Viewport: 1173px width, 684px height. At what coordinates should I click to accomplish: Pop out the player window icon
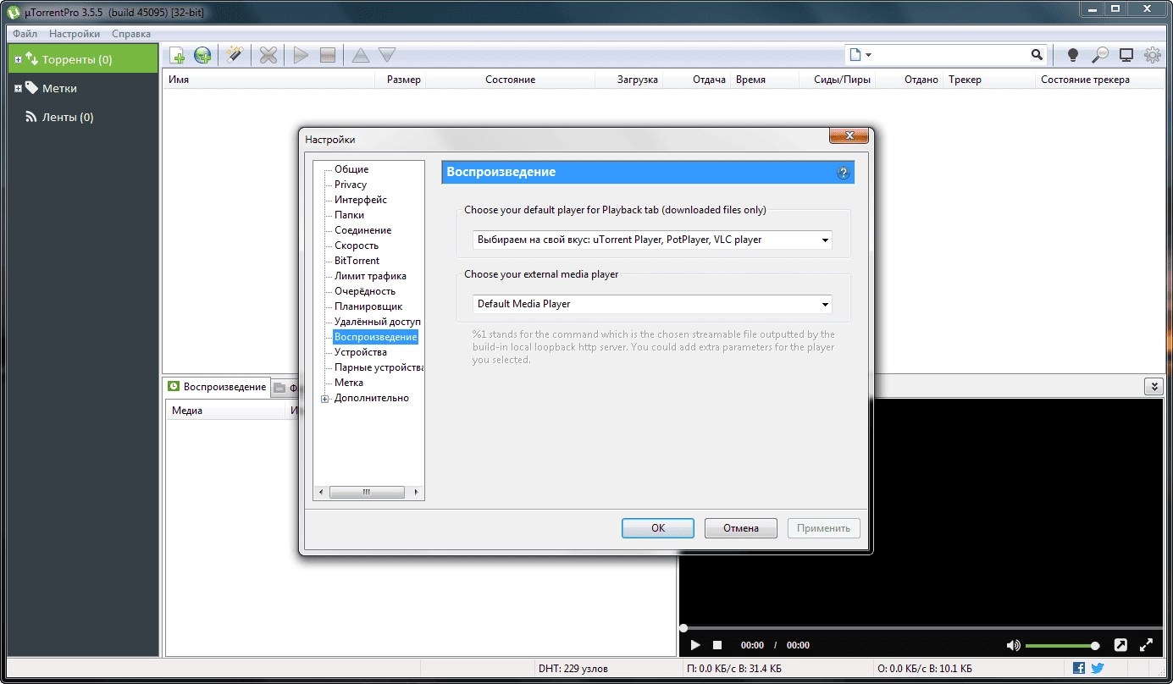[x=1120, y=645]
